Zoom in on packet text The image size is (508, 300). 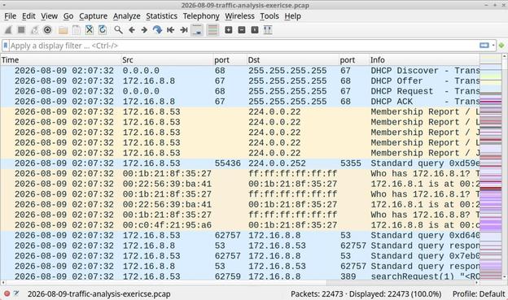pyautogui.click(x=229, y=30)
